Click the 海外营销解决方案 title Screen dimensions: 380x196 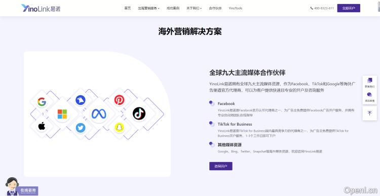[190, 31]
